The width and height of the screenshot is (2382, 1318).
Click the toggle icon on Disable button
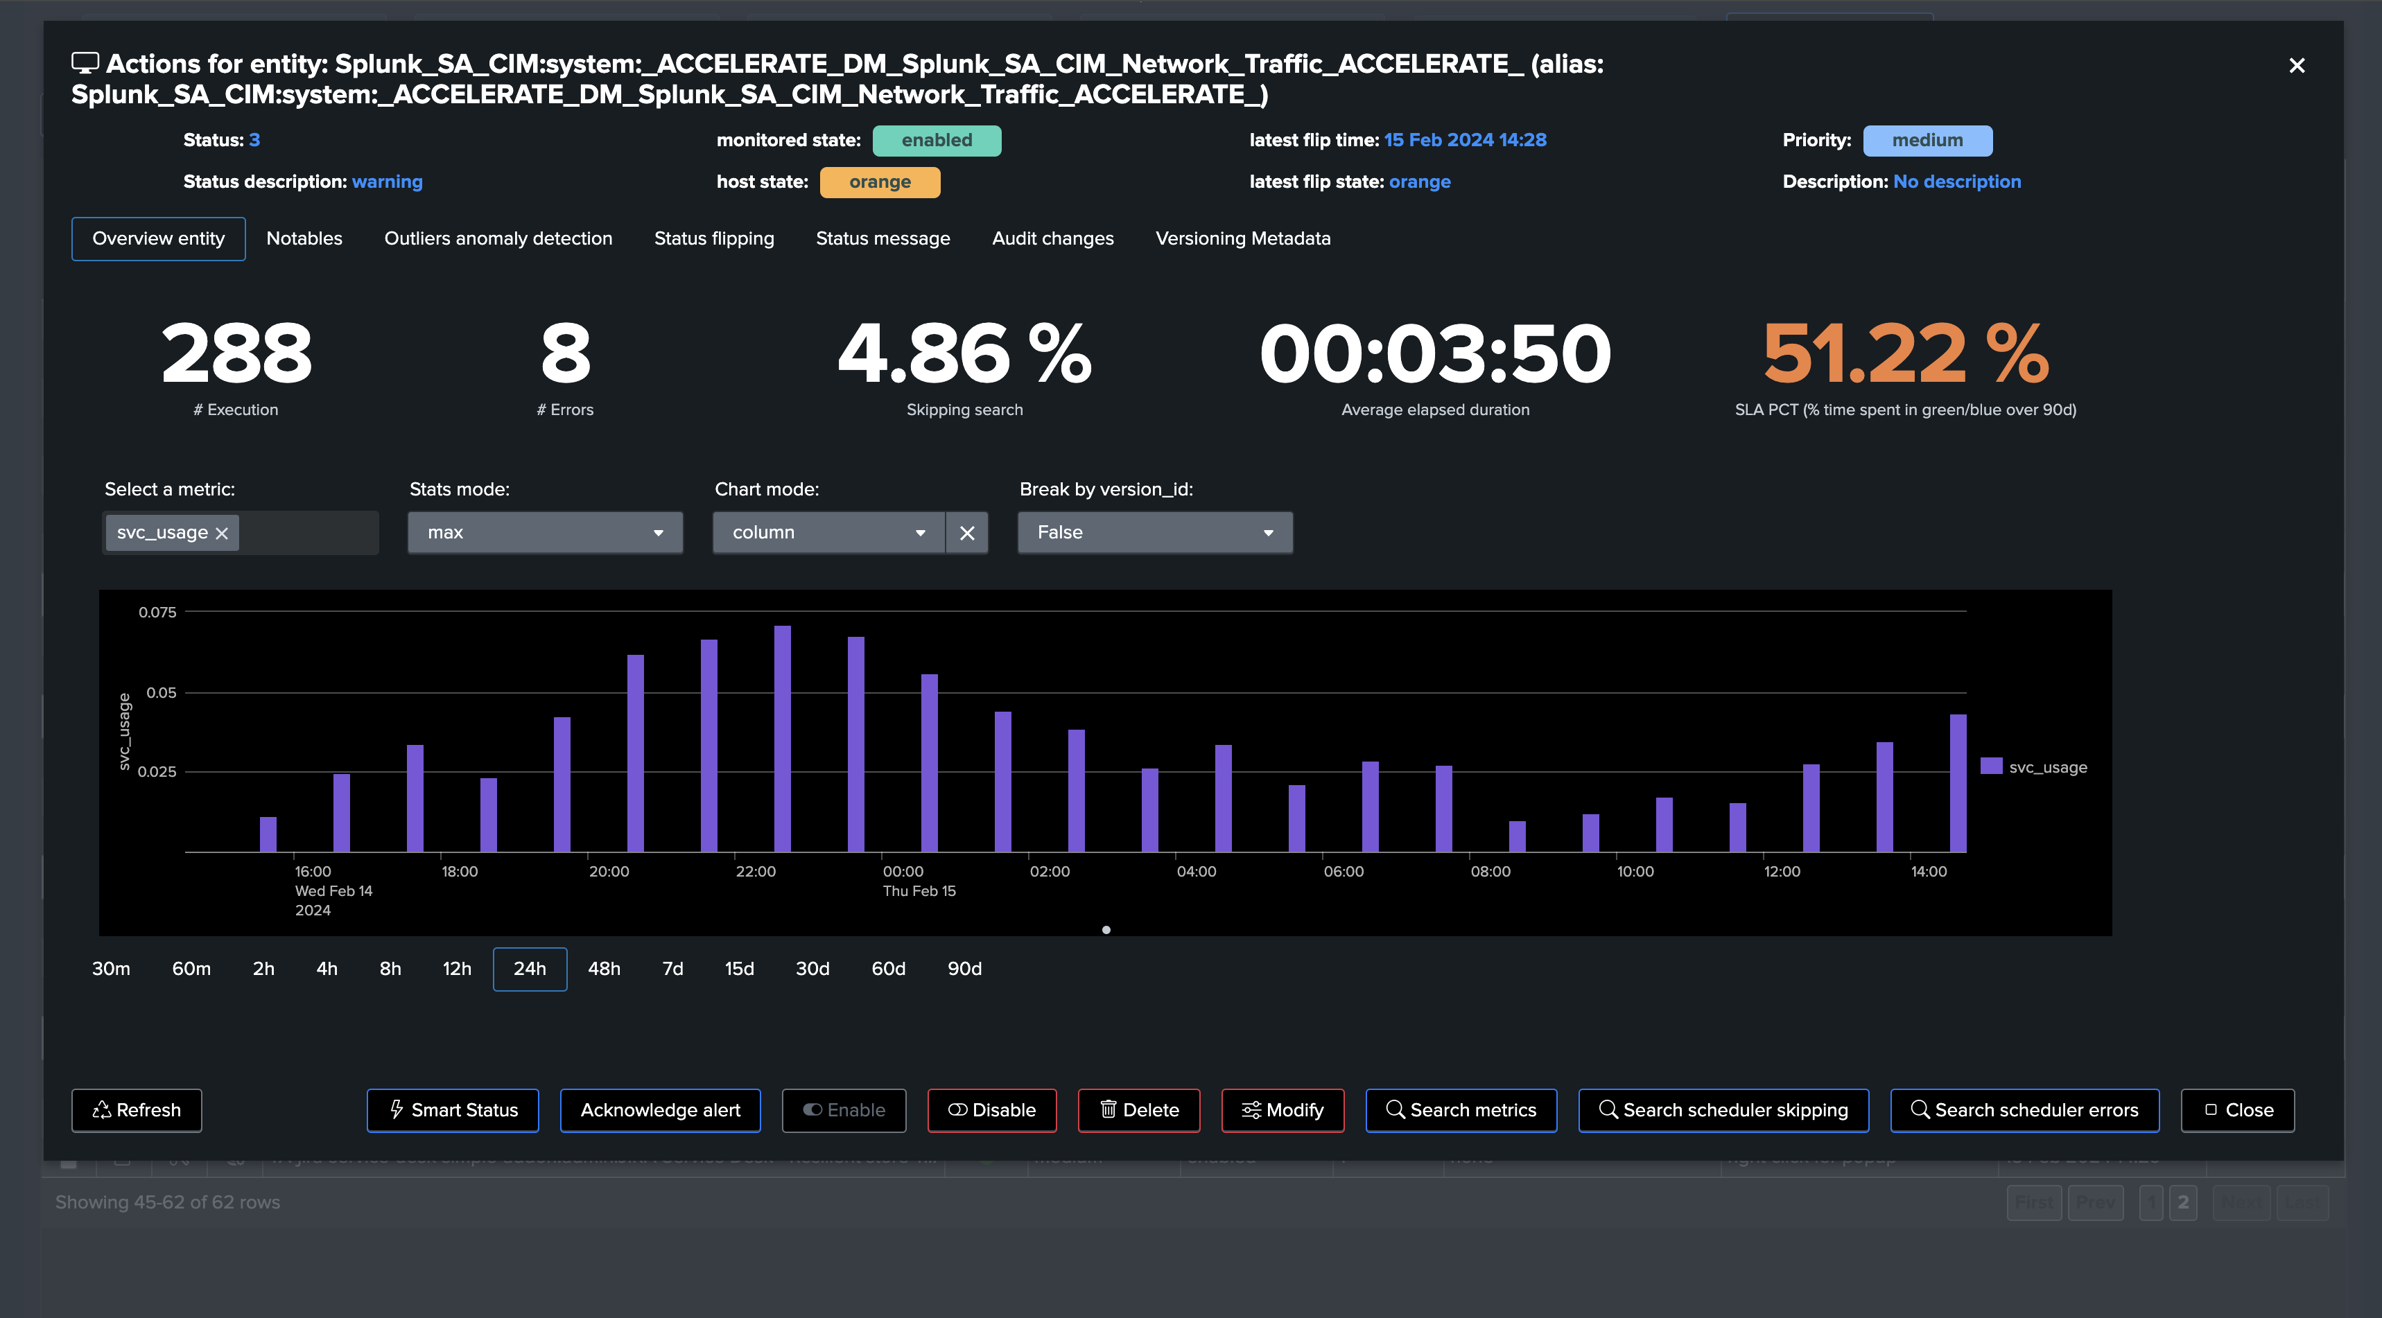pos(958,1110)
